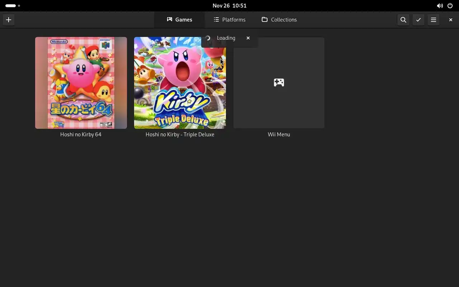
Task: Switch to the Games tab
Action: (x=179, y=20)
